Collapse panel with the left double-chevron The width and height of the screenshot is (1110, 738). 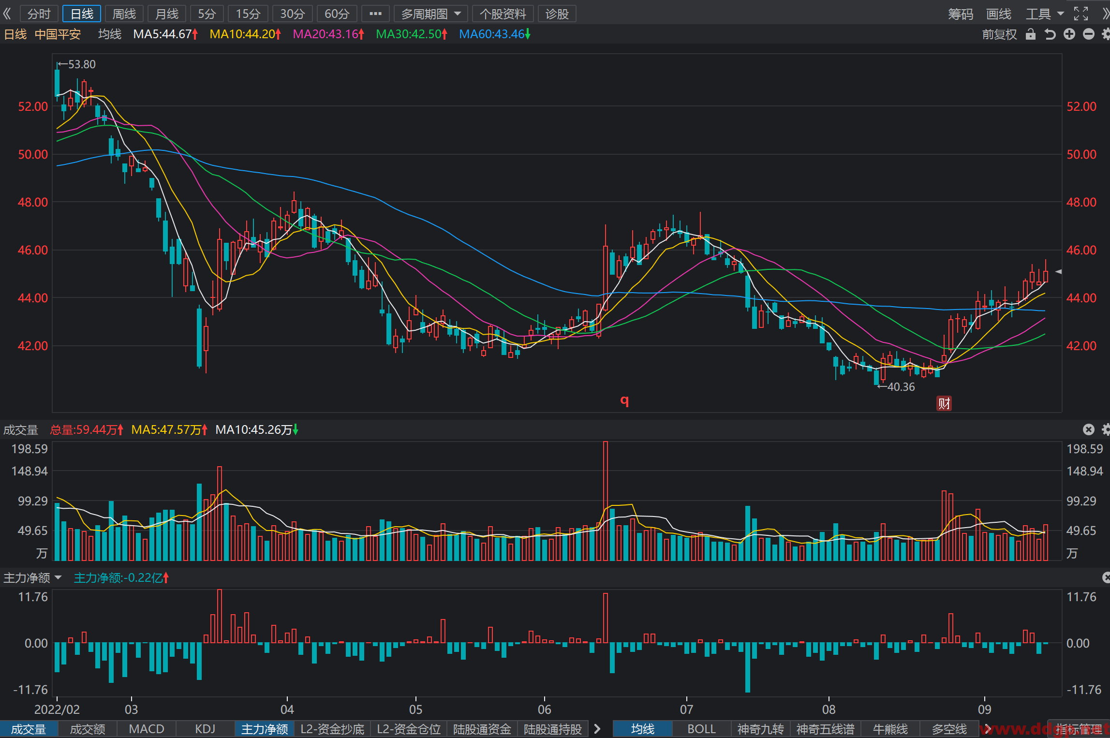[7, 14]
